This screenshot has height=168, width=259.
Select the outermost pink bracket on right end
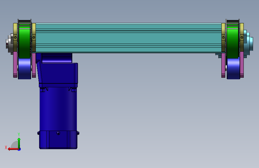point(242,65)
